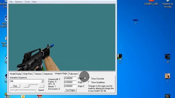
Task: Click the Origin X value field
Action: (70, 78)
